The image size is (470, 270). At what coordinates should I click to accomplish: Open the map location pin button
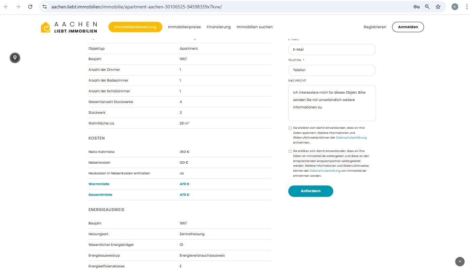[15, 58]
